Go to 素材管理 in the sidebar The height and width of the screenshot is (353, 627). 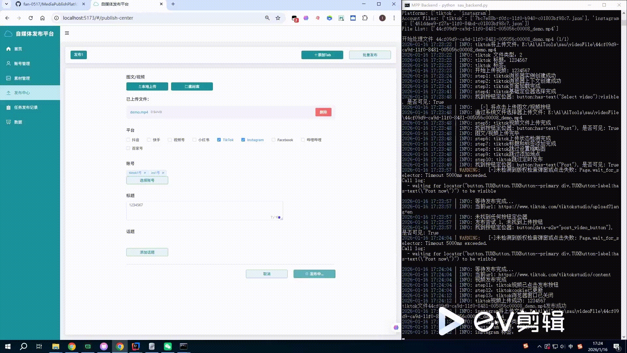(x=22, y=78)
